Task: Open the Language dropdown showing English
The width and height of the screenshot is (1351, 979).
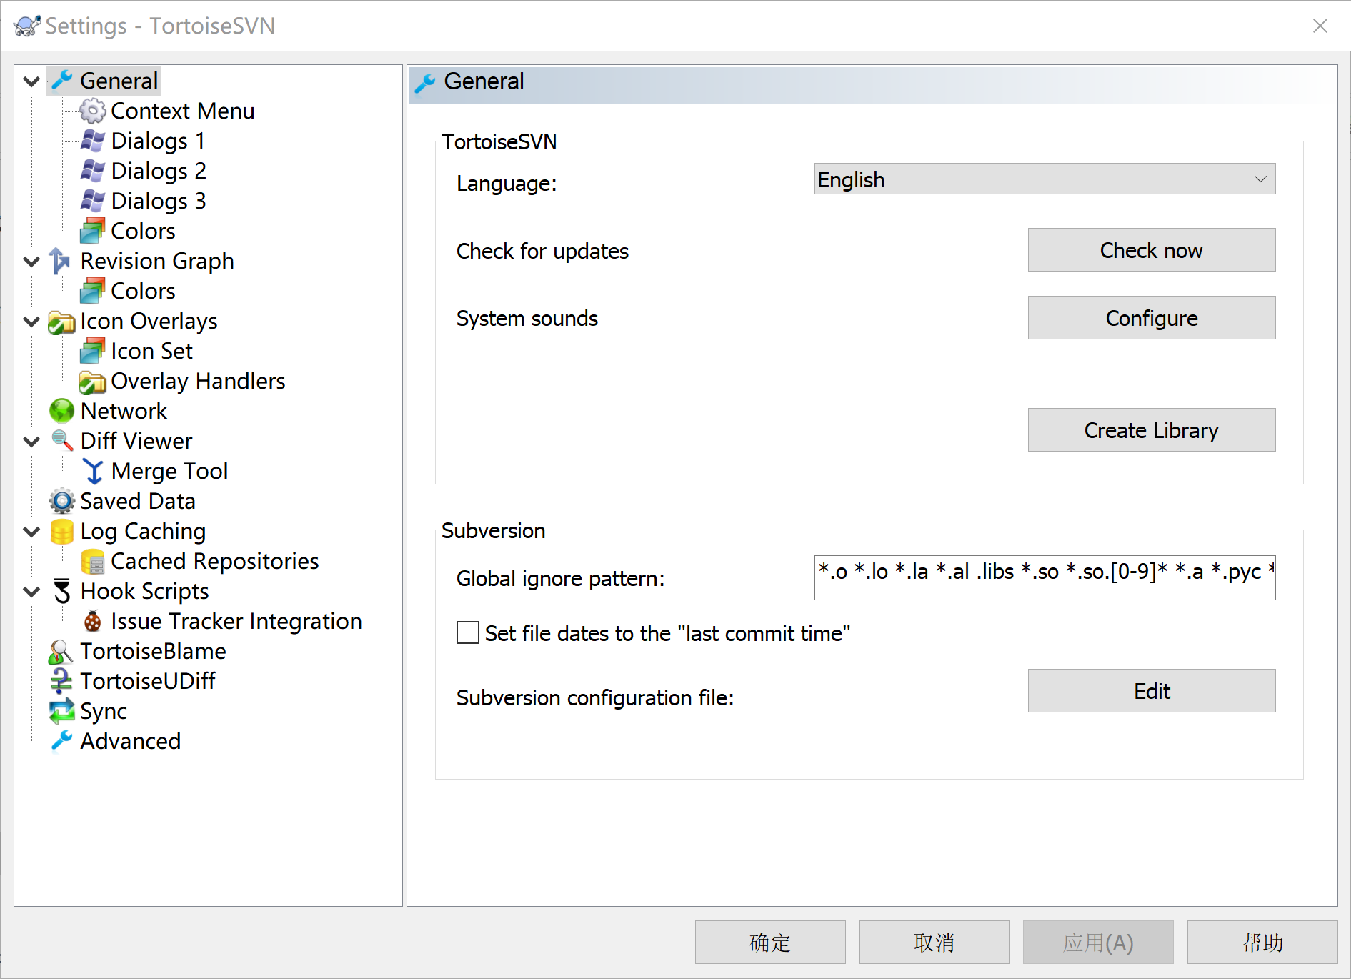Action: tap(1045, 179)
